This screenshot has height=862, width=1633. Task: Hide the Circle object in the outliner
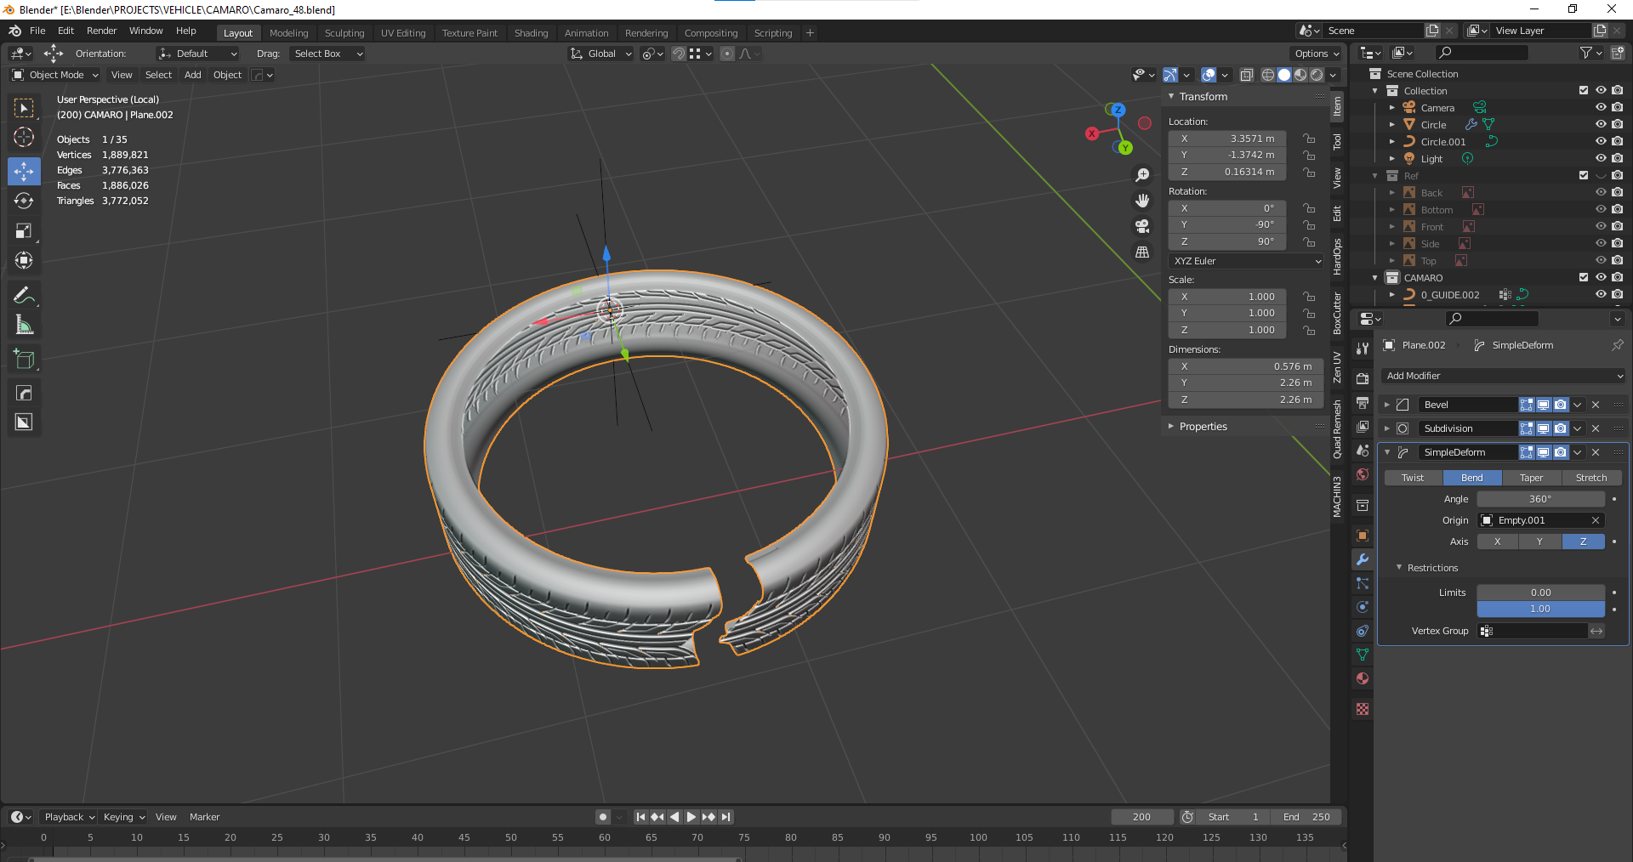pos(1602,124)
